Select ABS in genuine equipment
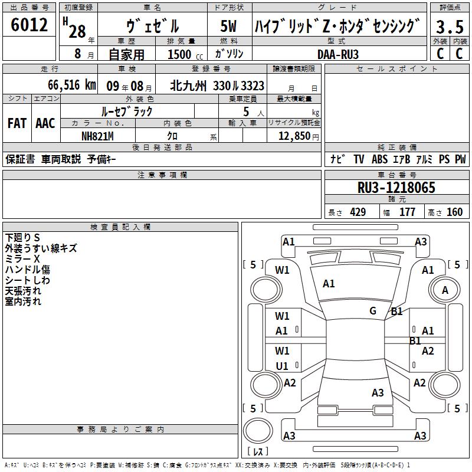The width and height of the screenshot is (472, 472). (x=379, y=159)
